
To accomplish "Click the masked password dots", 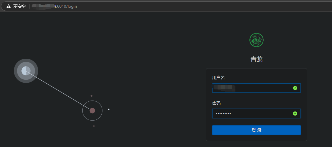I will [x=223, y=114].
